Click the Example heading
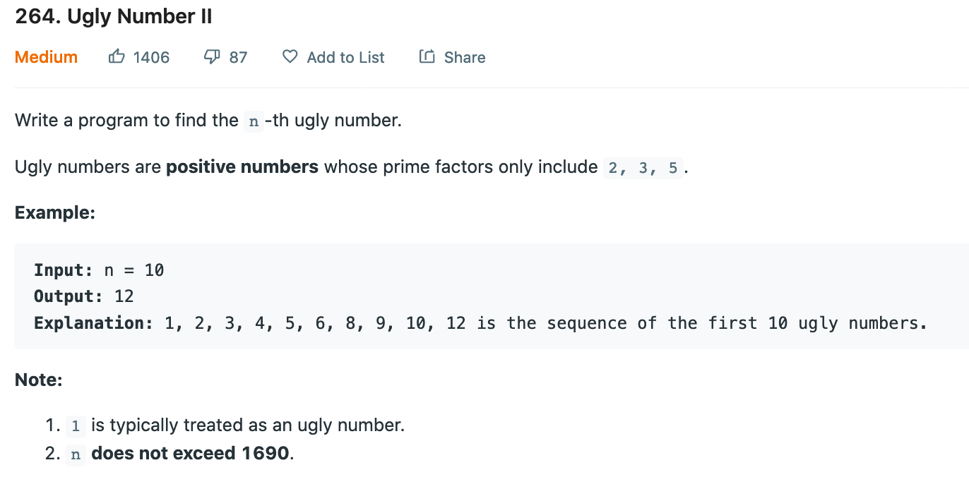Screen dimensions: 969x501 click(55, 212)
